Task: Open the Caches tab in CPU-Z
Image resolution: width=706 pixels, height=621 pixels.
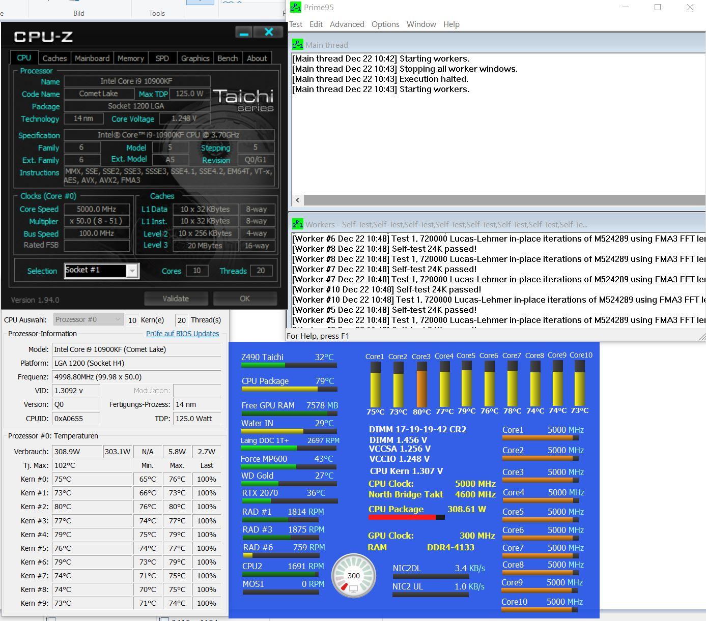Action: 54,58
